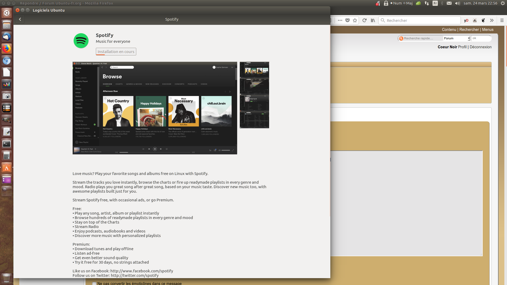Screen dimensions: 507x285
Task: Click the forum Rechercher link
Action: pos(469,30)
